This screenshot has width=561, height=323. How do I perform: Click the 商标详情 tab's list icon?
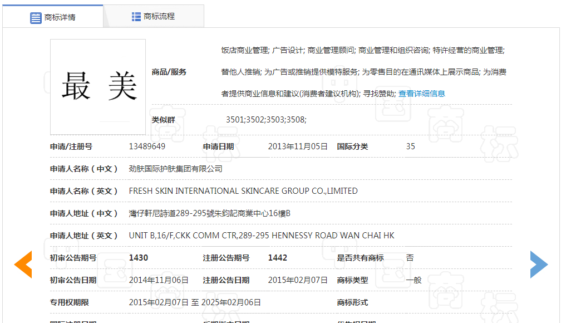[36, 17]
